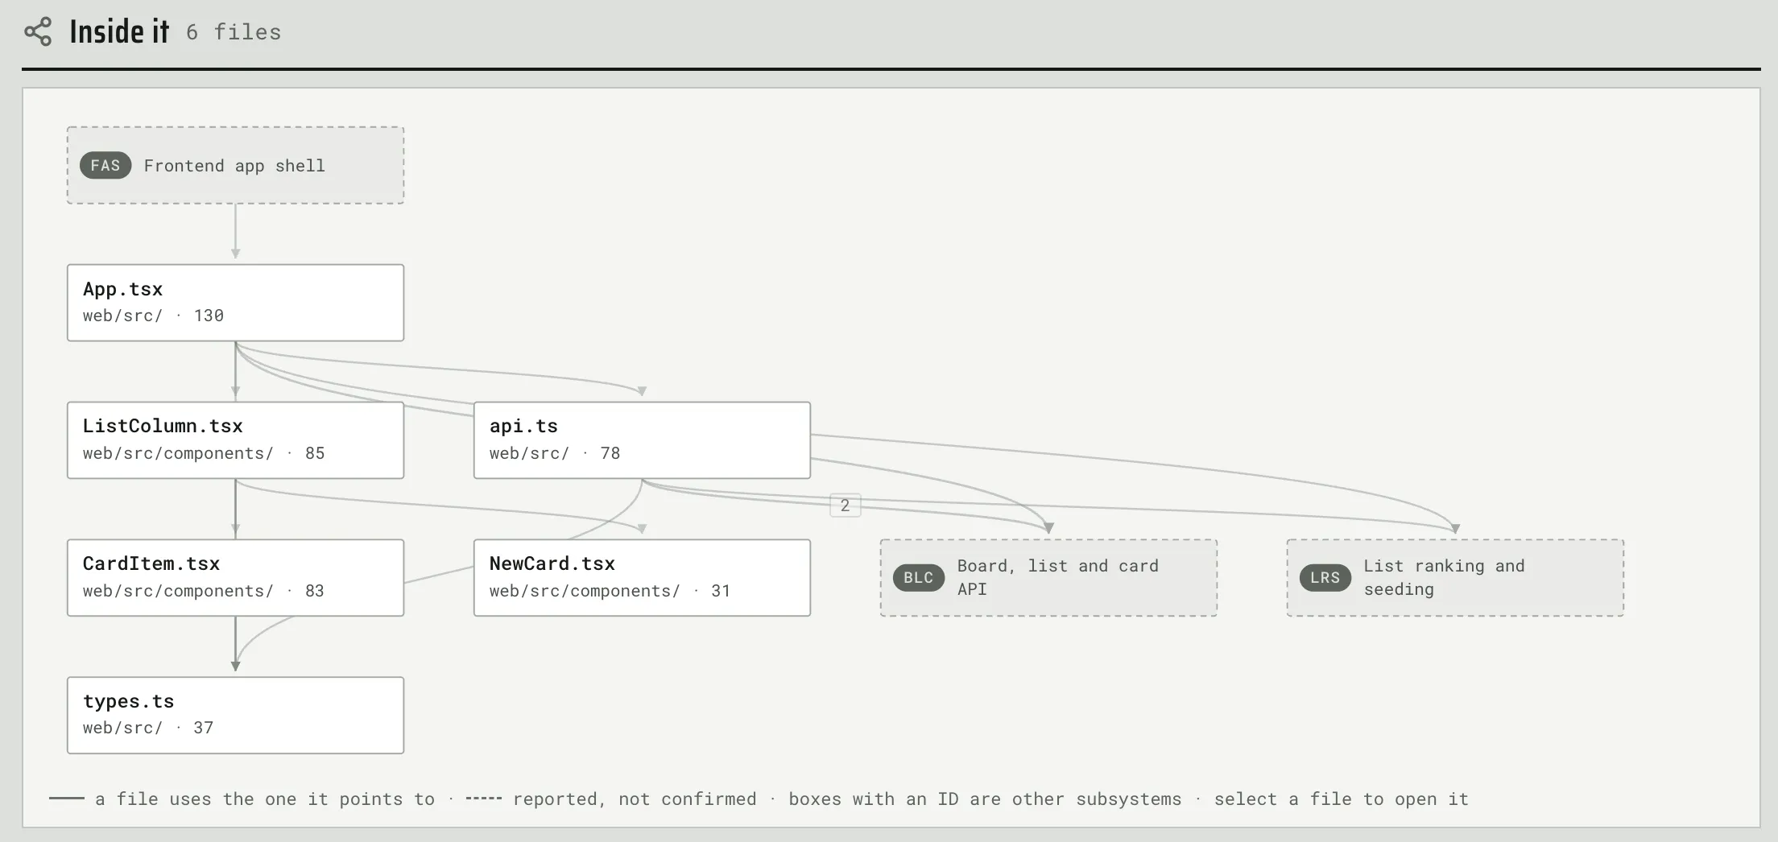Select the Frontend app shell subsystem box
The width and height of the screenshot is (1778, 842).
click(235, 165)
